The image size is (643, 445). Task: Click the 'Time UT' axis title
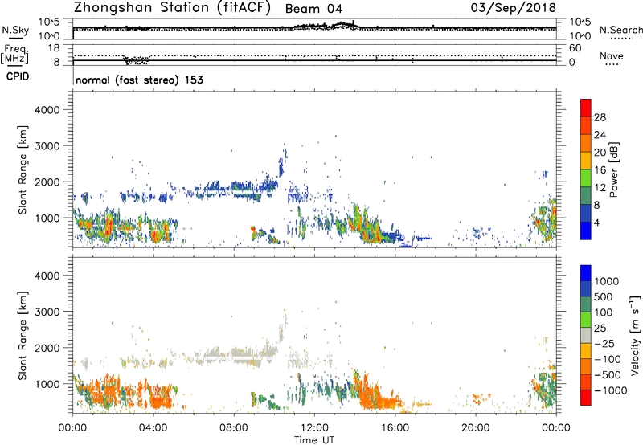(314, 439)
